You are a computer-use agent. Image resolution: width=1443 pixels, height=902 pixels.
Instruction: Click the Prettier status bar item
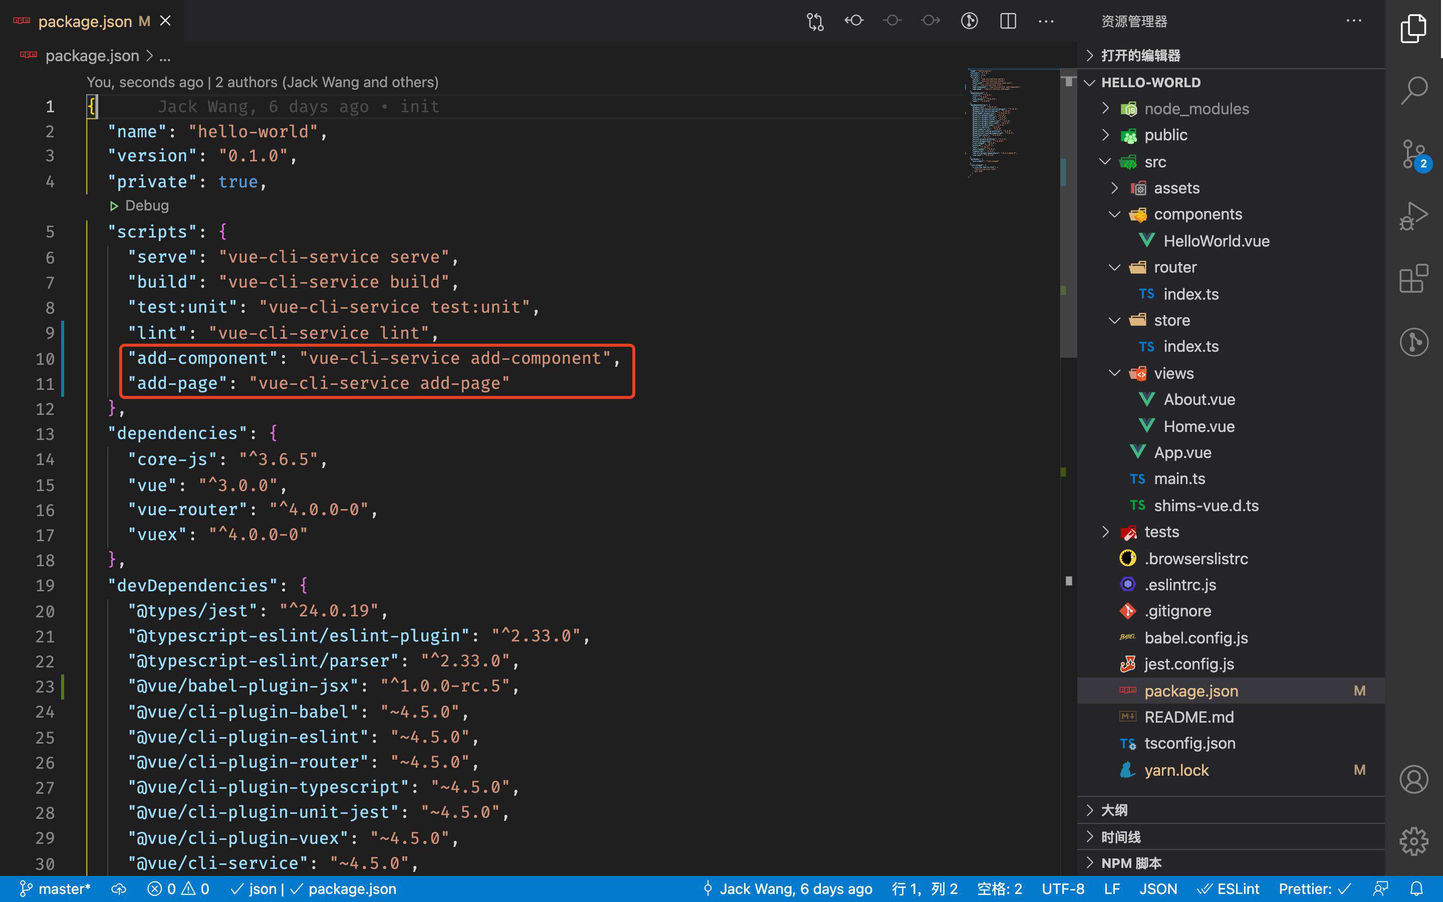(x=1314, y=889)
